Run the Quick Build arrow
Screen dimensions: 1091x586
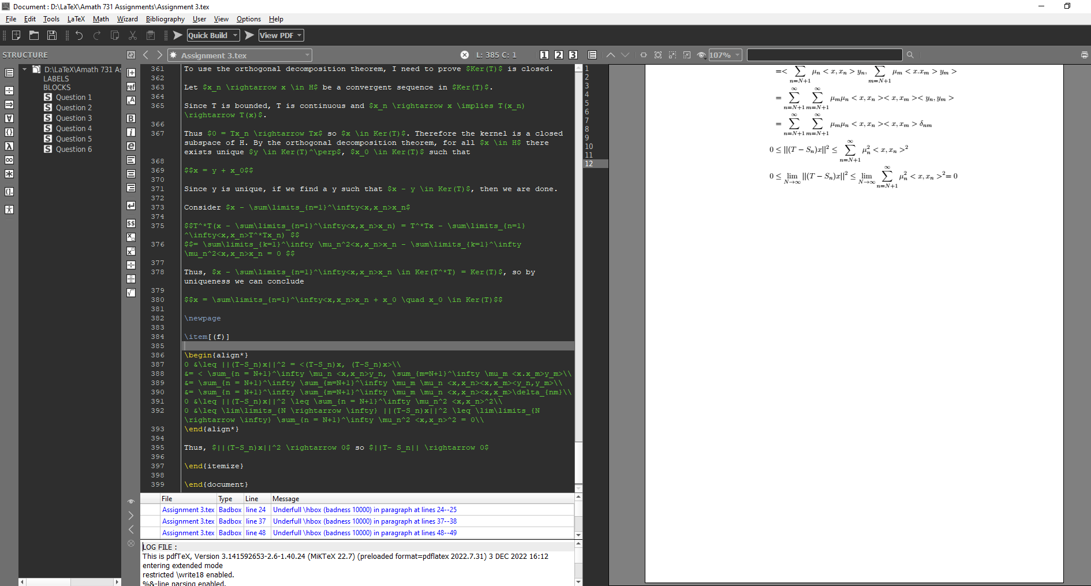[178, 35]
